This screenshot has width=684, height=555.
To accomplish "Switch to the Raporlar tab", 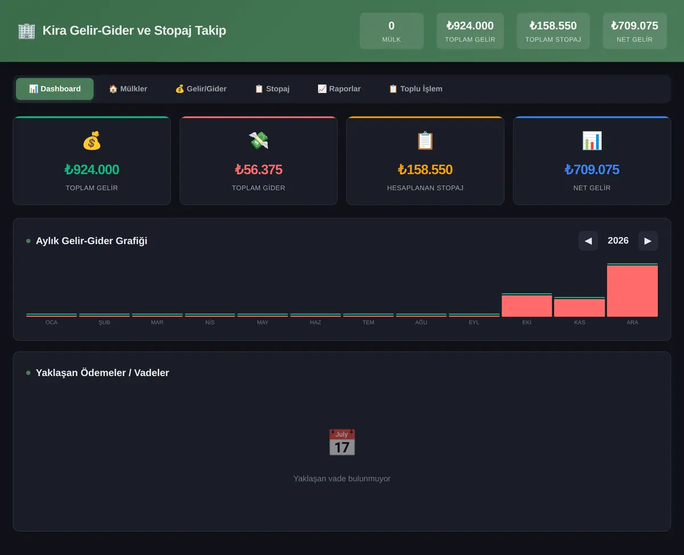I will pos(339,89).
